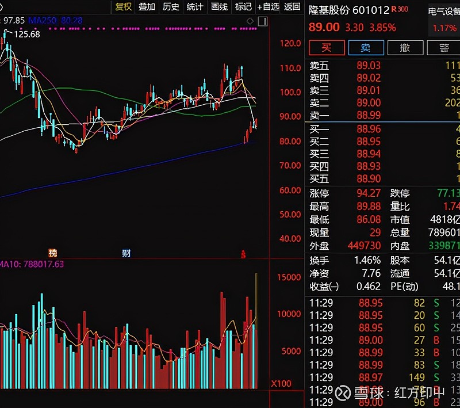Image resolution: width=460 pixels, height=408 pixels.
Task: Open the 历史 history tab
Action: point(171,6)
